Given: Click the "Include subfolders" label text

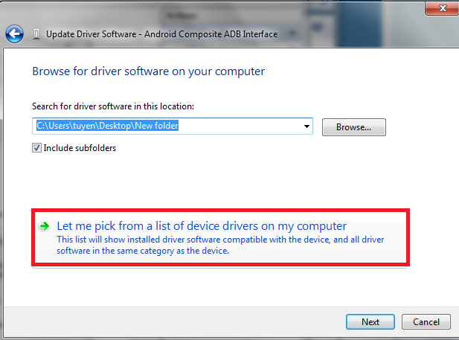Looking at the screenshot, I should pos(80,148).
